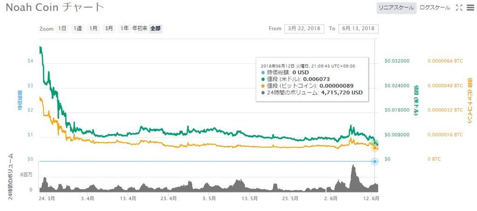Click the 12. 6月 date label

(x=371, y=198)
